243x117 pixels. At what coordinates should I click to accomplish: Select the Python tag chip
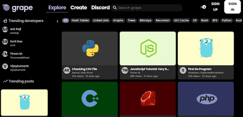(227, 20)
